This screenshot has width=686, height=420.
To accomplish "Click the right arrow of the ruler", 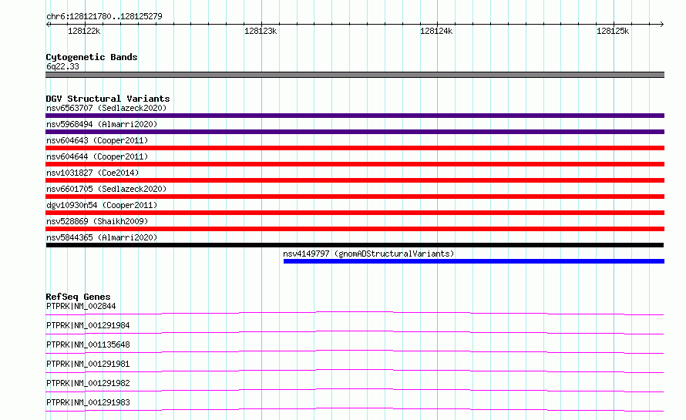I will click(661, 24).
